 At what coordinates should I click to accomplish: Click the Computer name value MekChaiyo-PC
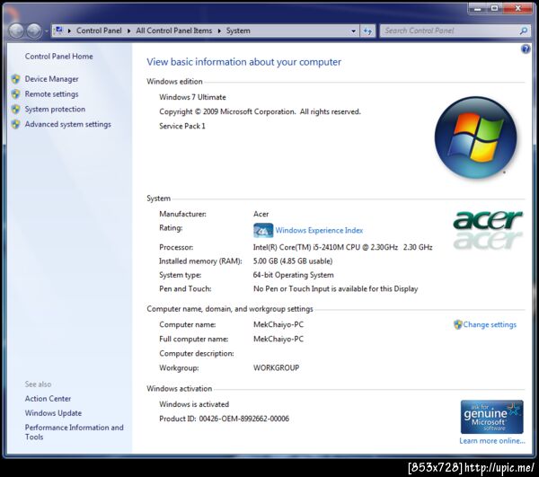pos(278,324)
